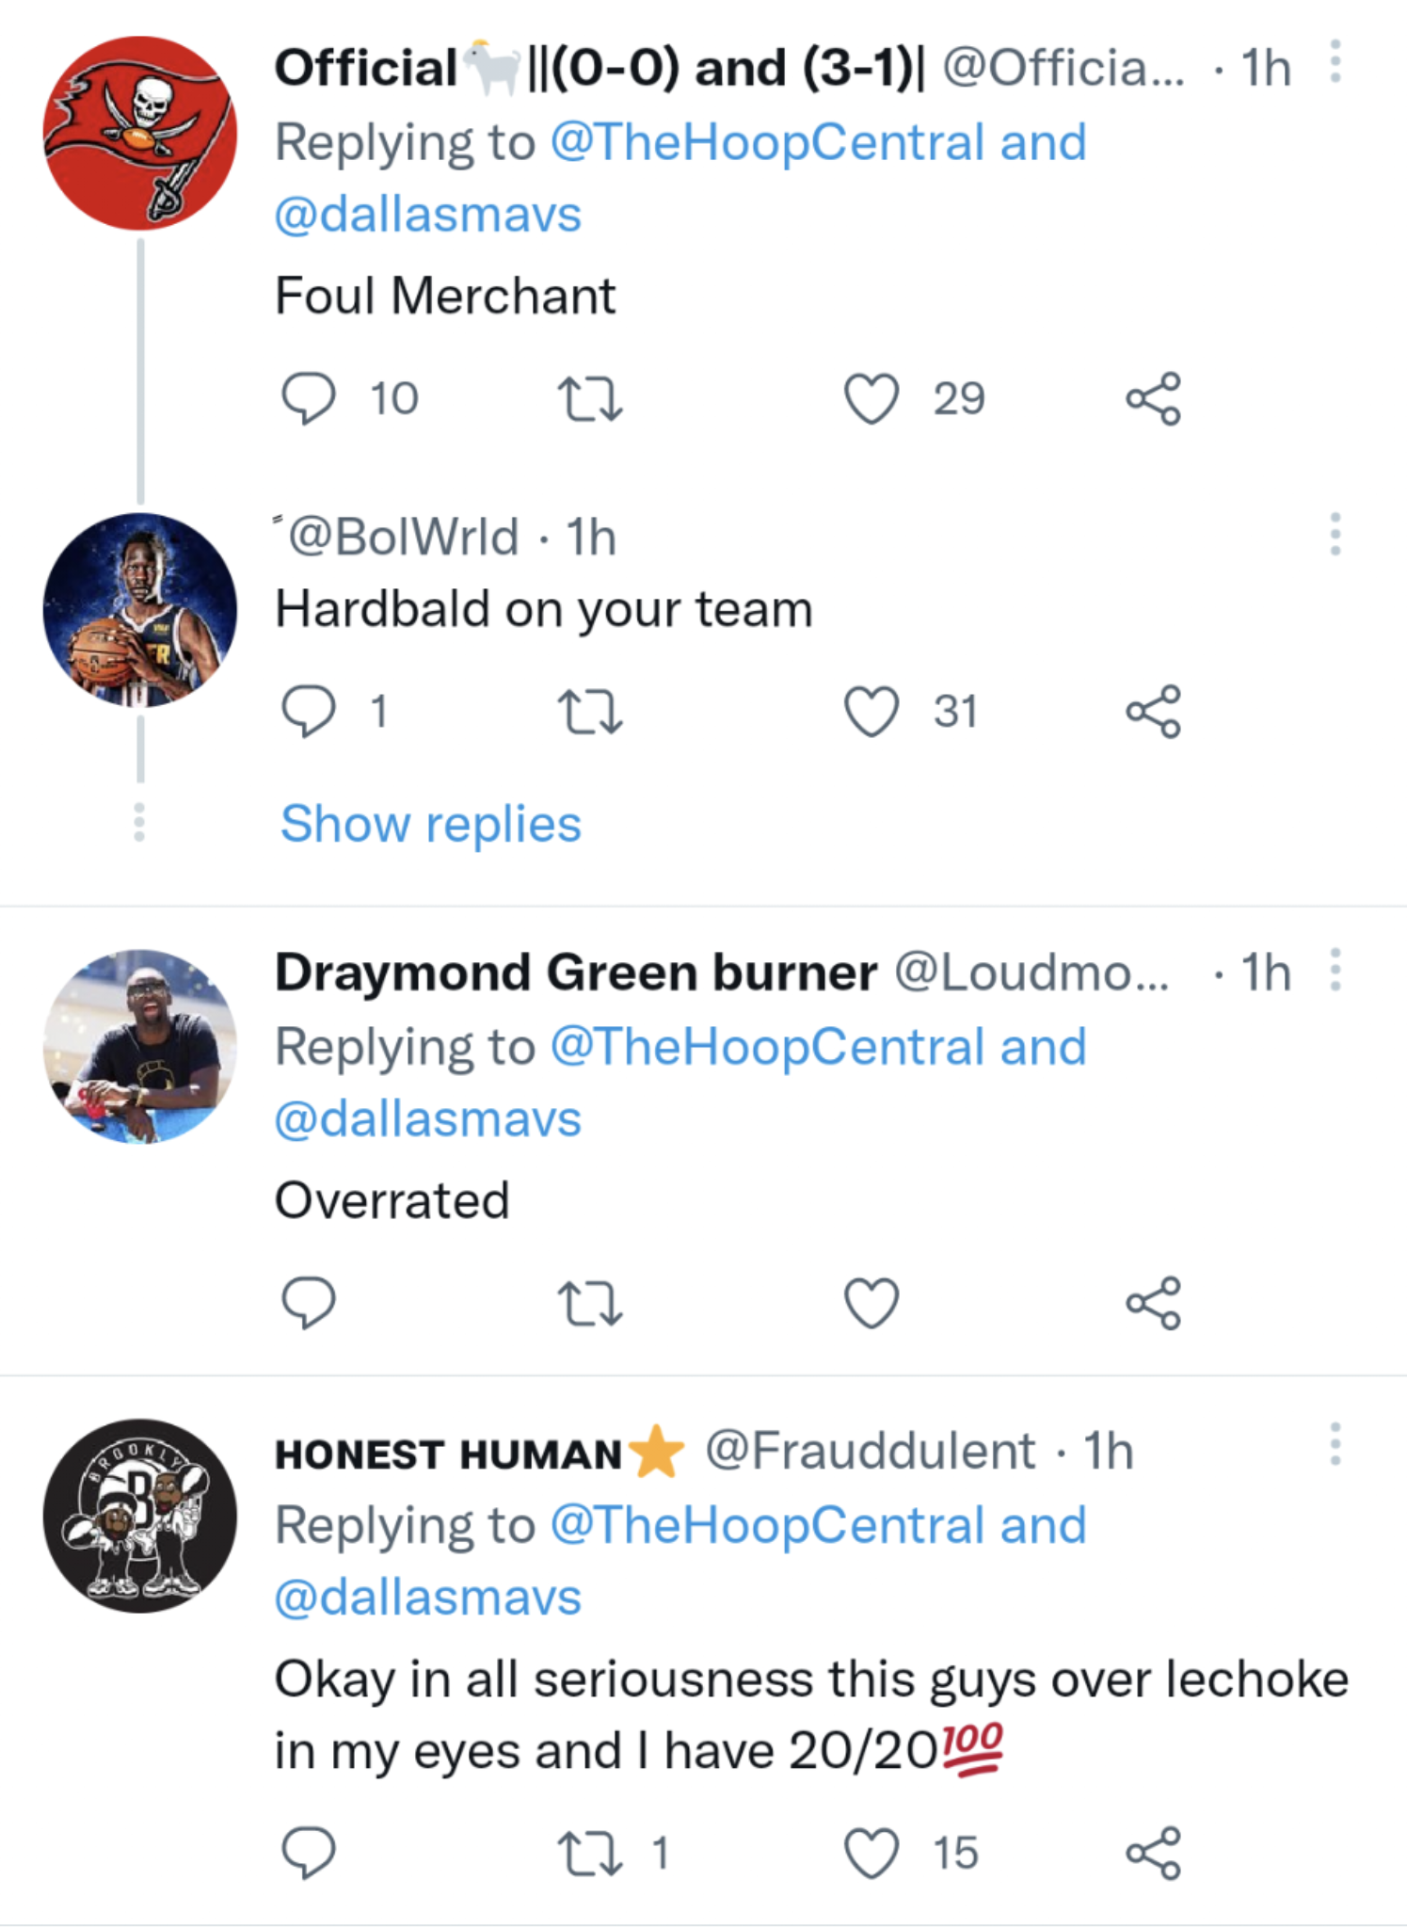This screenshot has height=1928, width=1407.
Task: Open more options for the Official tweet
Action: coord(1335,62)
